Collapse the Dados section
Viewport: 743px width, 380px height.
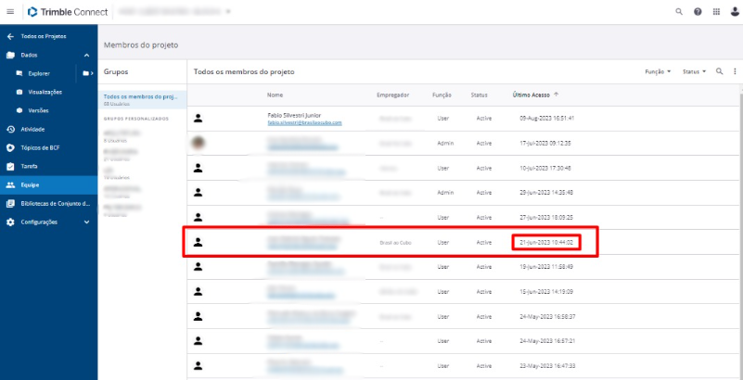click(x=87, y=56)
